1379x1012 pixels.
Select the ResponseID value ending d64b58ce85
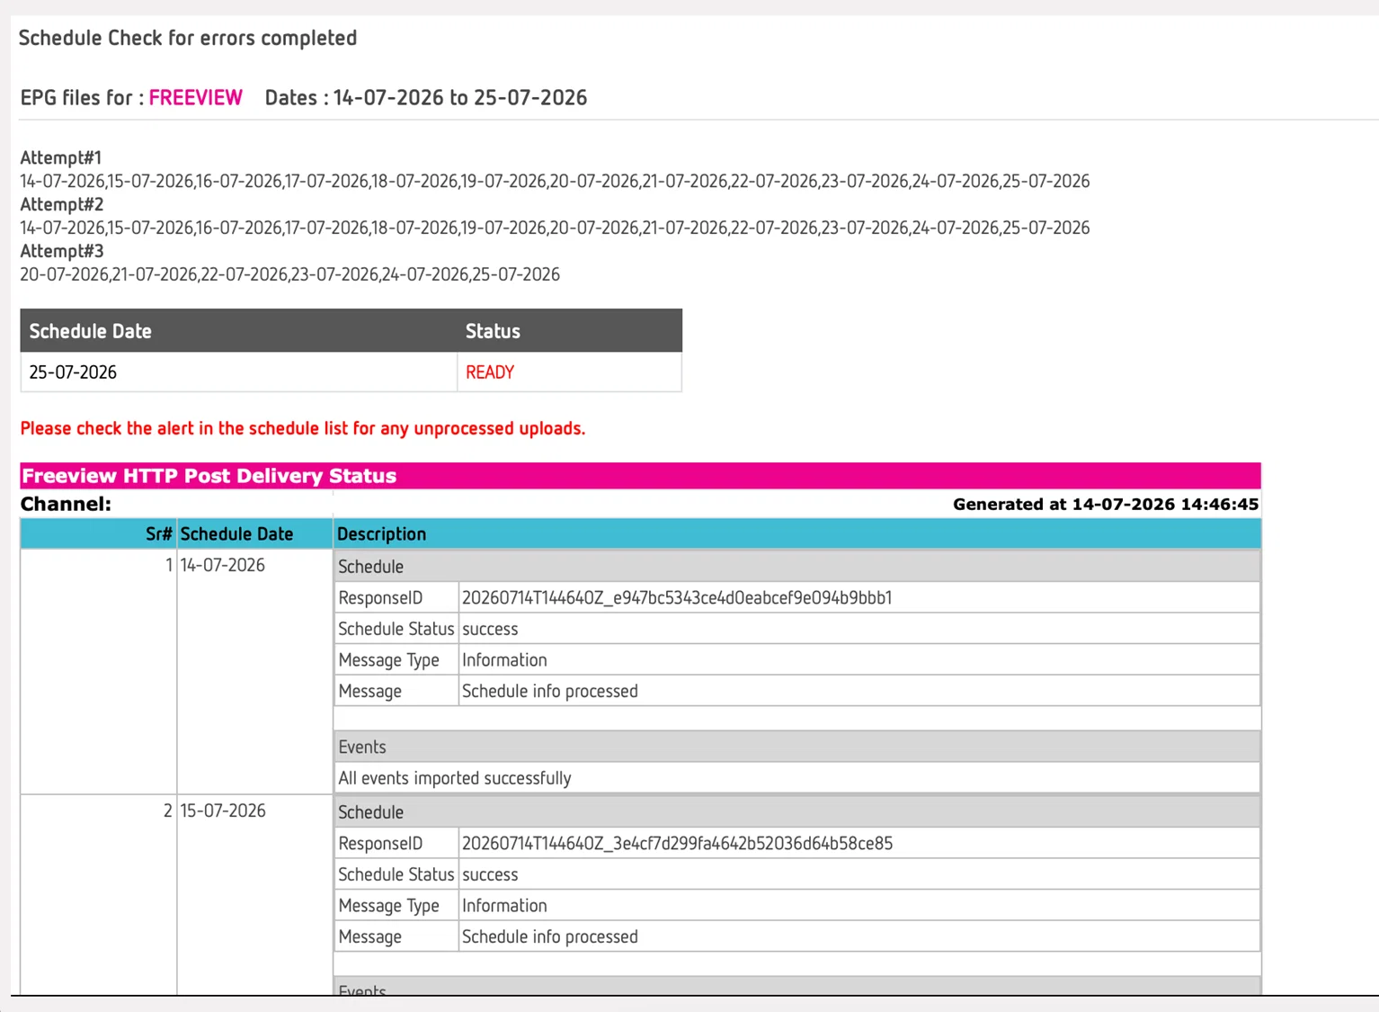[x=677, y=844]
